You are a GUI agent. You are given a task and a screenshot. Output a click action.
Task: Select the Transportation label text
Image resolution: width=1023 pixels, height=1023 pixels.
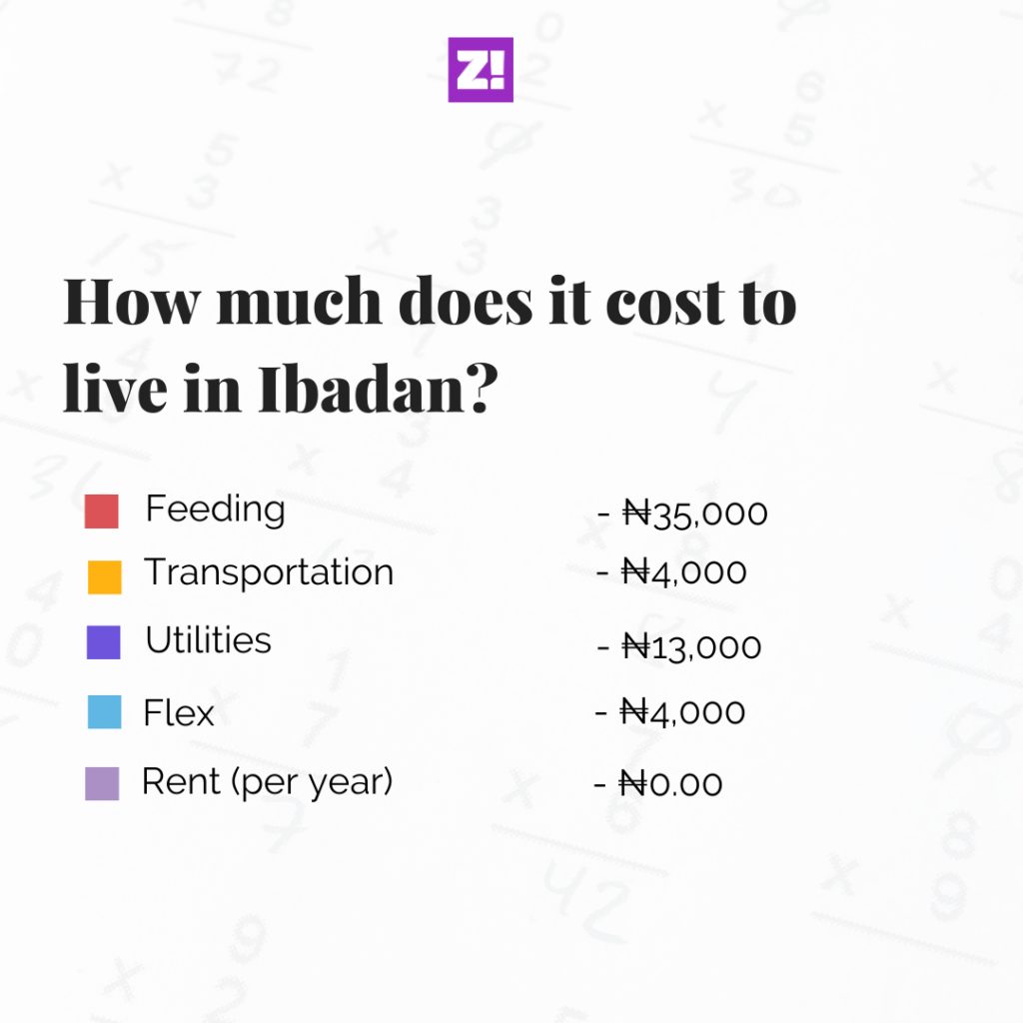click(x=269, y=572)
